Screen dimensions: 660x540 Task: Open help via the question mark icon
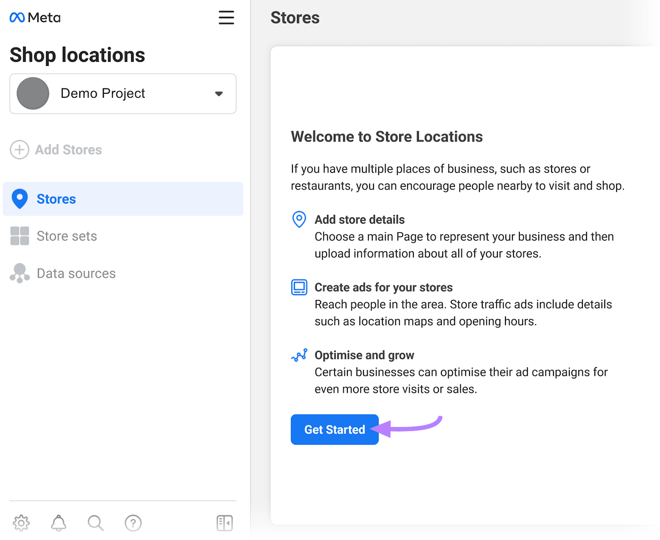click(x=133, y=523)
